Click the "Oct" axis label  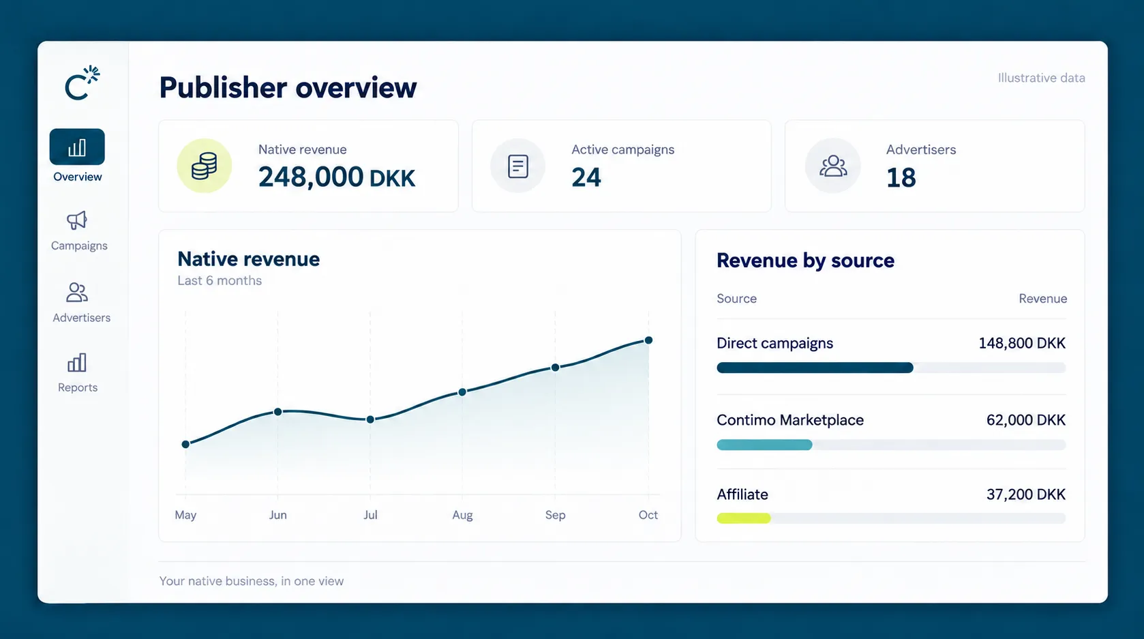click(x=648, y=515)
